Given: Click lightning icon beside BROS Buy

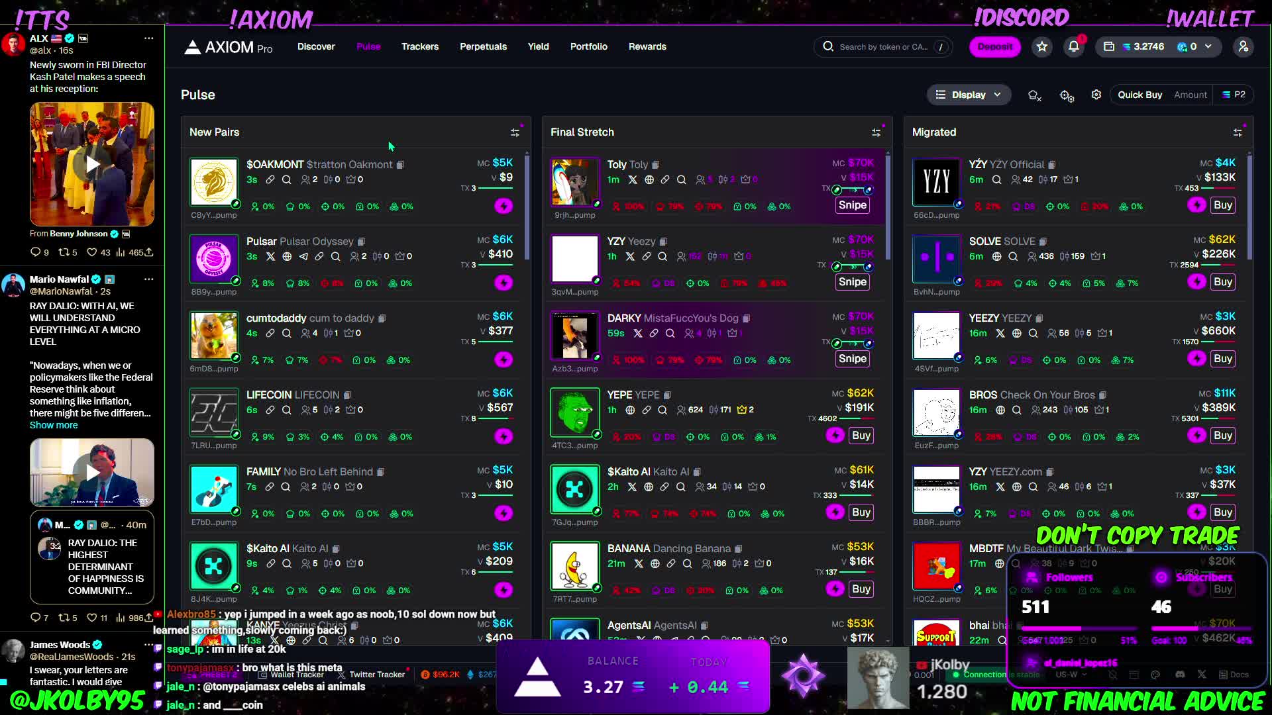Looking at the screenshot, I should point(1196,435).
